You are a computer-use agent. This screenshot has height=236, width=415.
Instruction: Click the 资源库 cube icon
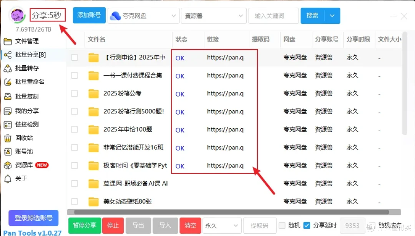coord(8,165)
